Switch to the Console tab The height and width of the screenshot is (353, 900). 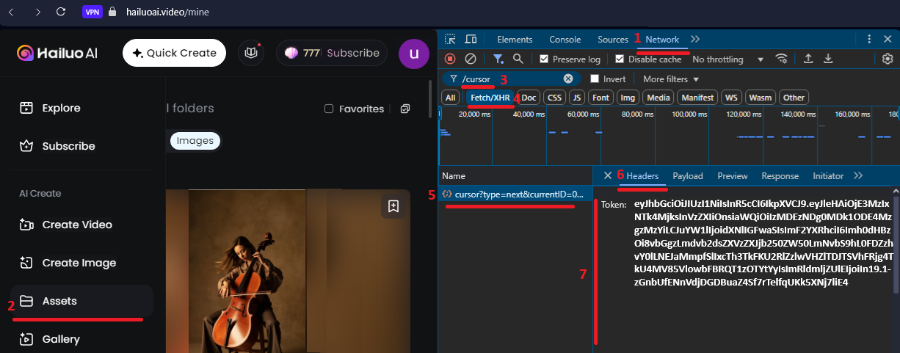565,39
